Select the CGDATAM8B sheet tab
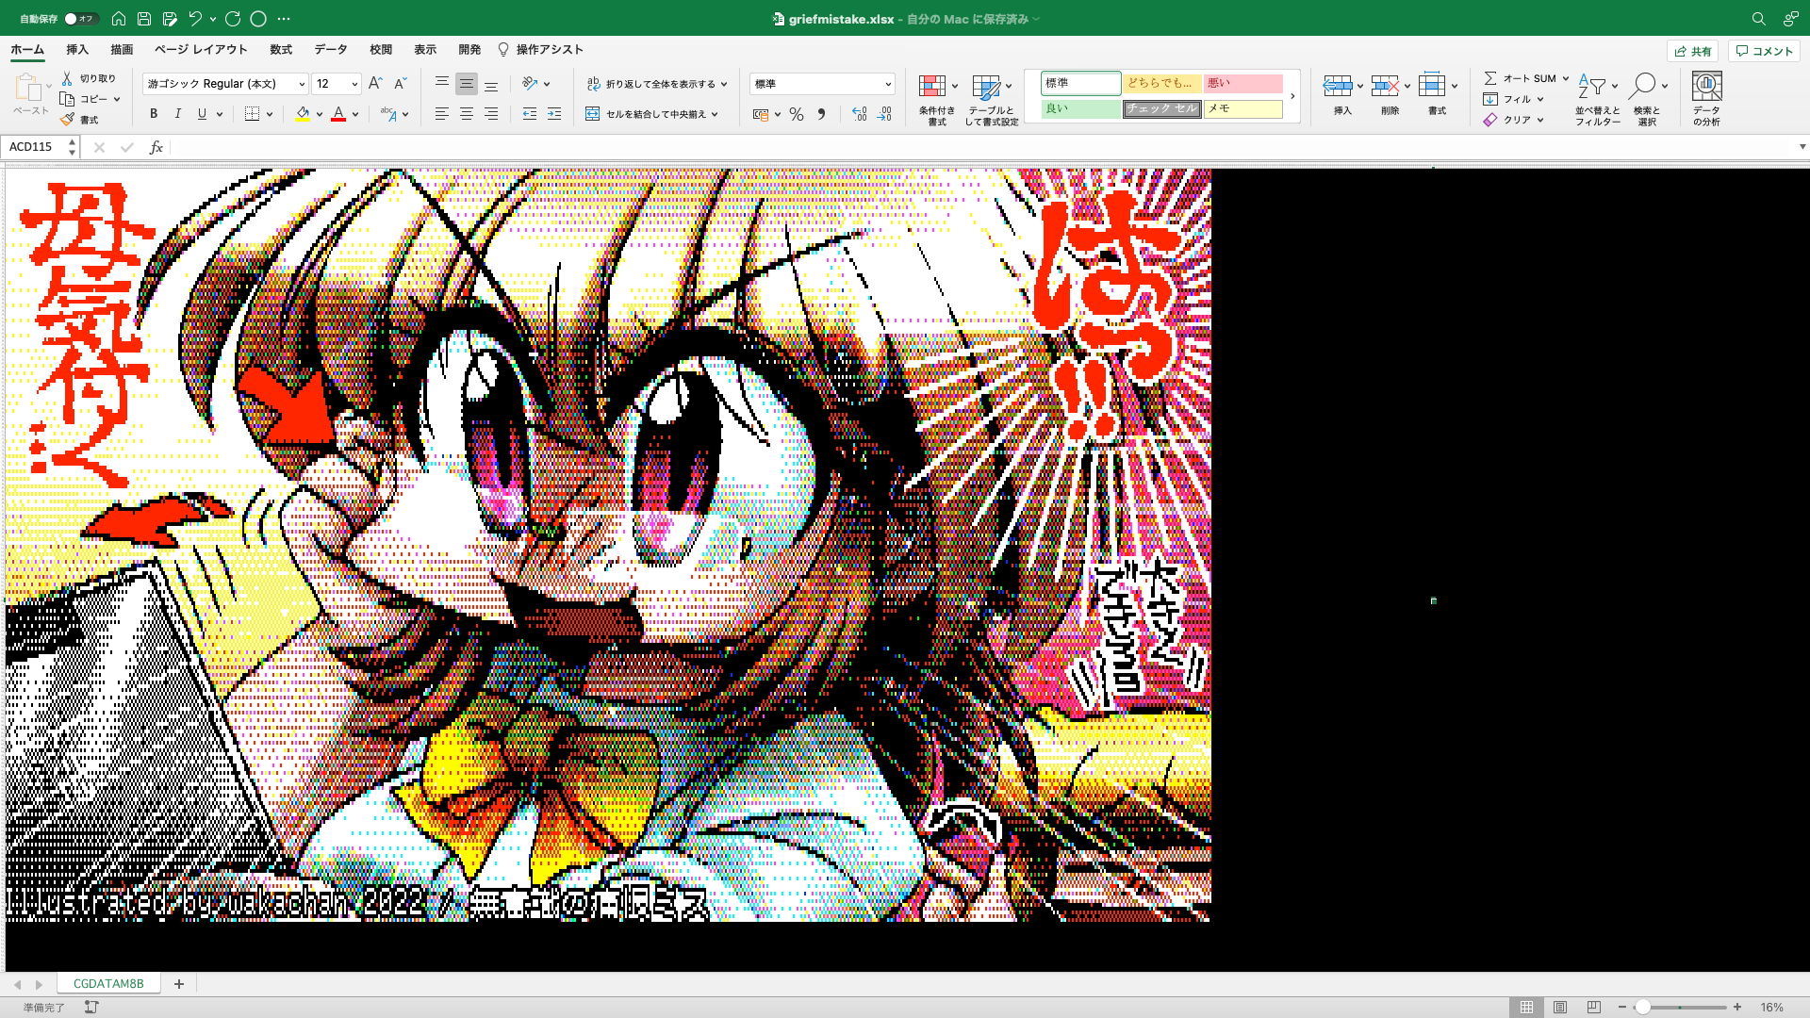This screenshot has height=1018, width=1810. [x=108, y=983]
